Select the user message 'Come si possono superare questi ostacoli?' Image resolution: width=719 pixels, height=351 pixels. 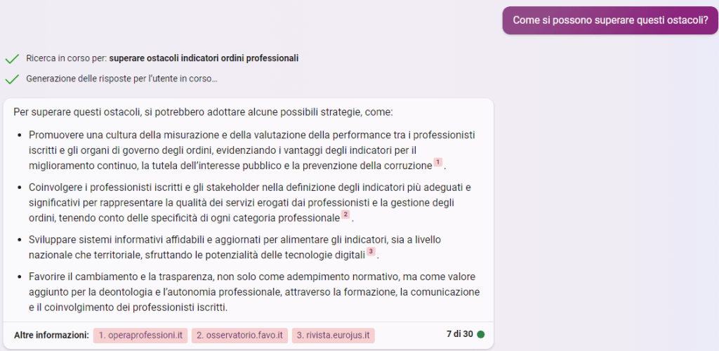(610, 20)
